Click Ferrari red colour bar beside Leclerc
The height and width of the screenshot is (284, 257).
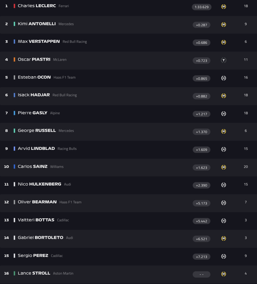point(14,6)
